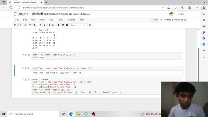Click the browser address bar URL
Viewport: 208px width, 117px height.
tap(53, 8)
